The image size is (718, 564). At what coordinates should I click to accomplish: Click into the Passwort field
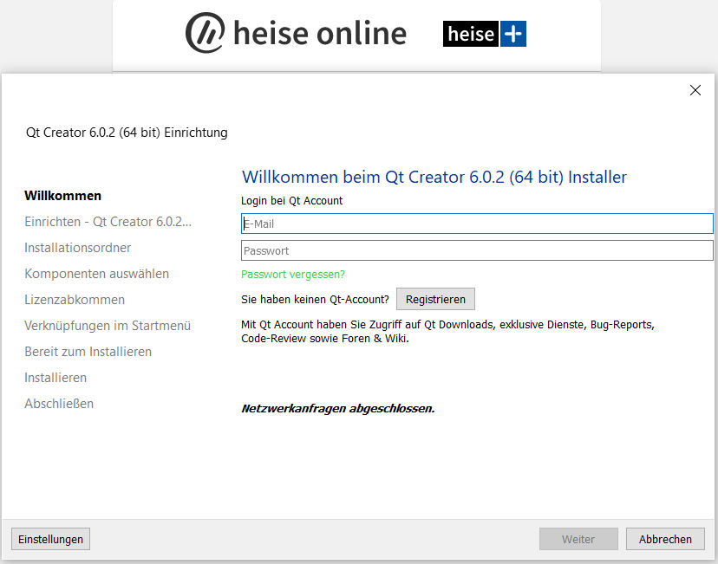click(477, 250)
